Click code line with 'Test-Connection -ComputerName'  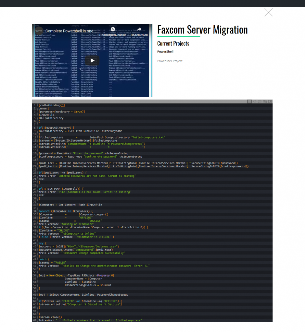93,227
